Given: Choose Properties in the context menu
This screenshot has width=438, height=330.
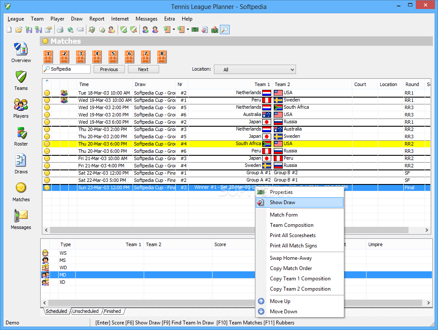Looking at the screenshot, I should (x=299, y=192).
